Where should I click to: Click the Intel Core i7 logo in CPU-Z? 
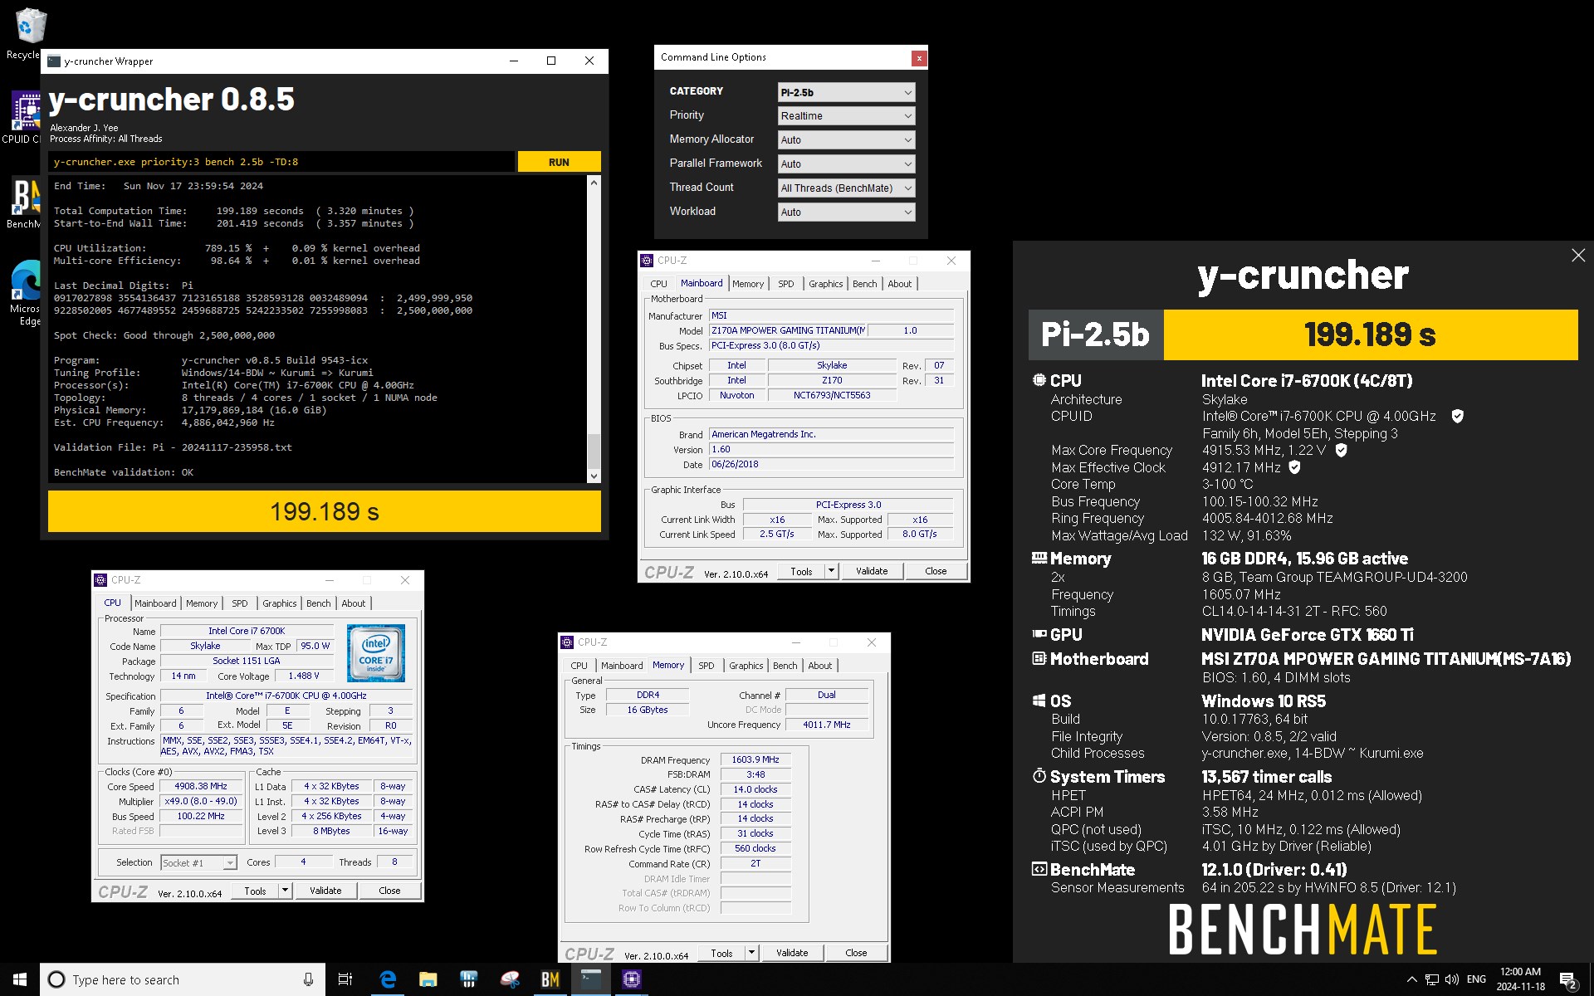click(x=376, y=653)
